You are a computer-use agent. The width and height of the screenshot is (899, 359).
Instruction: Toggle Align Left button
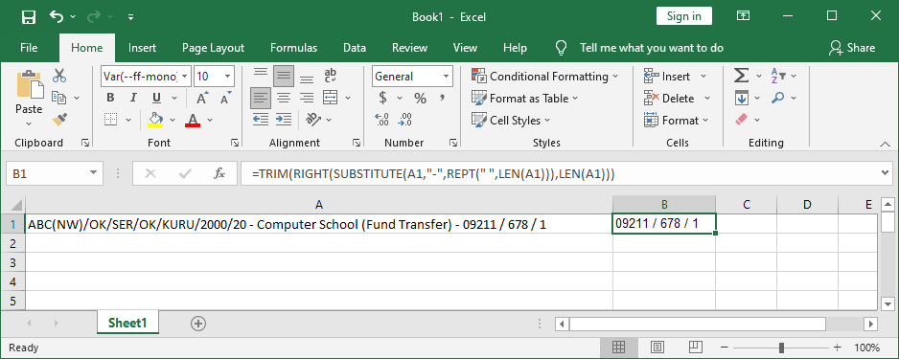tap(261, 98)
